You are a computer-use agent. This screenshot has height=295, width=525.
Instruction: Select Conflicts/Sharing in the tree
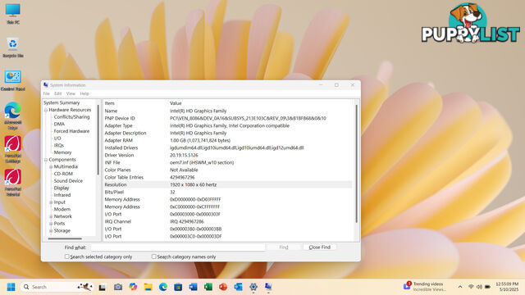71,116
